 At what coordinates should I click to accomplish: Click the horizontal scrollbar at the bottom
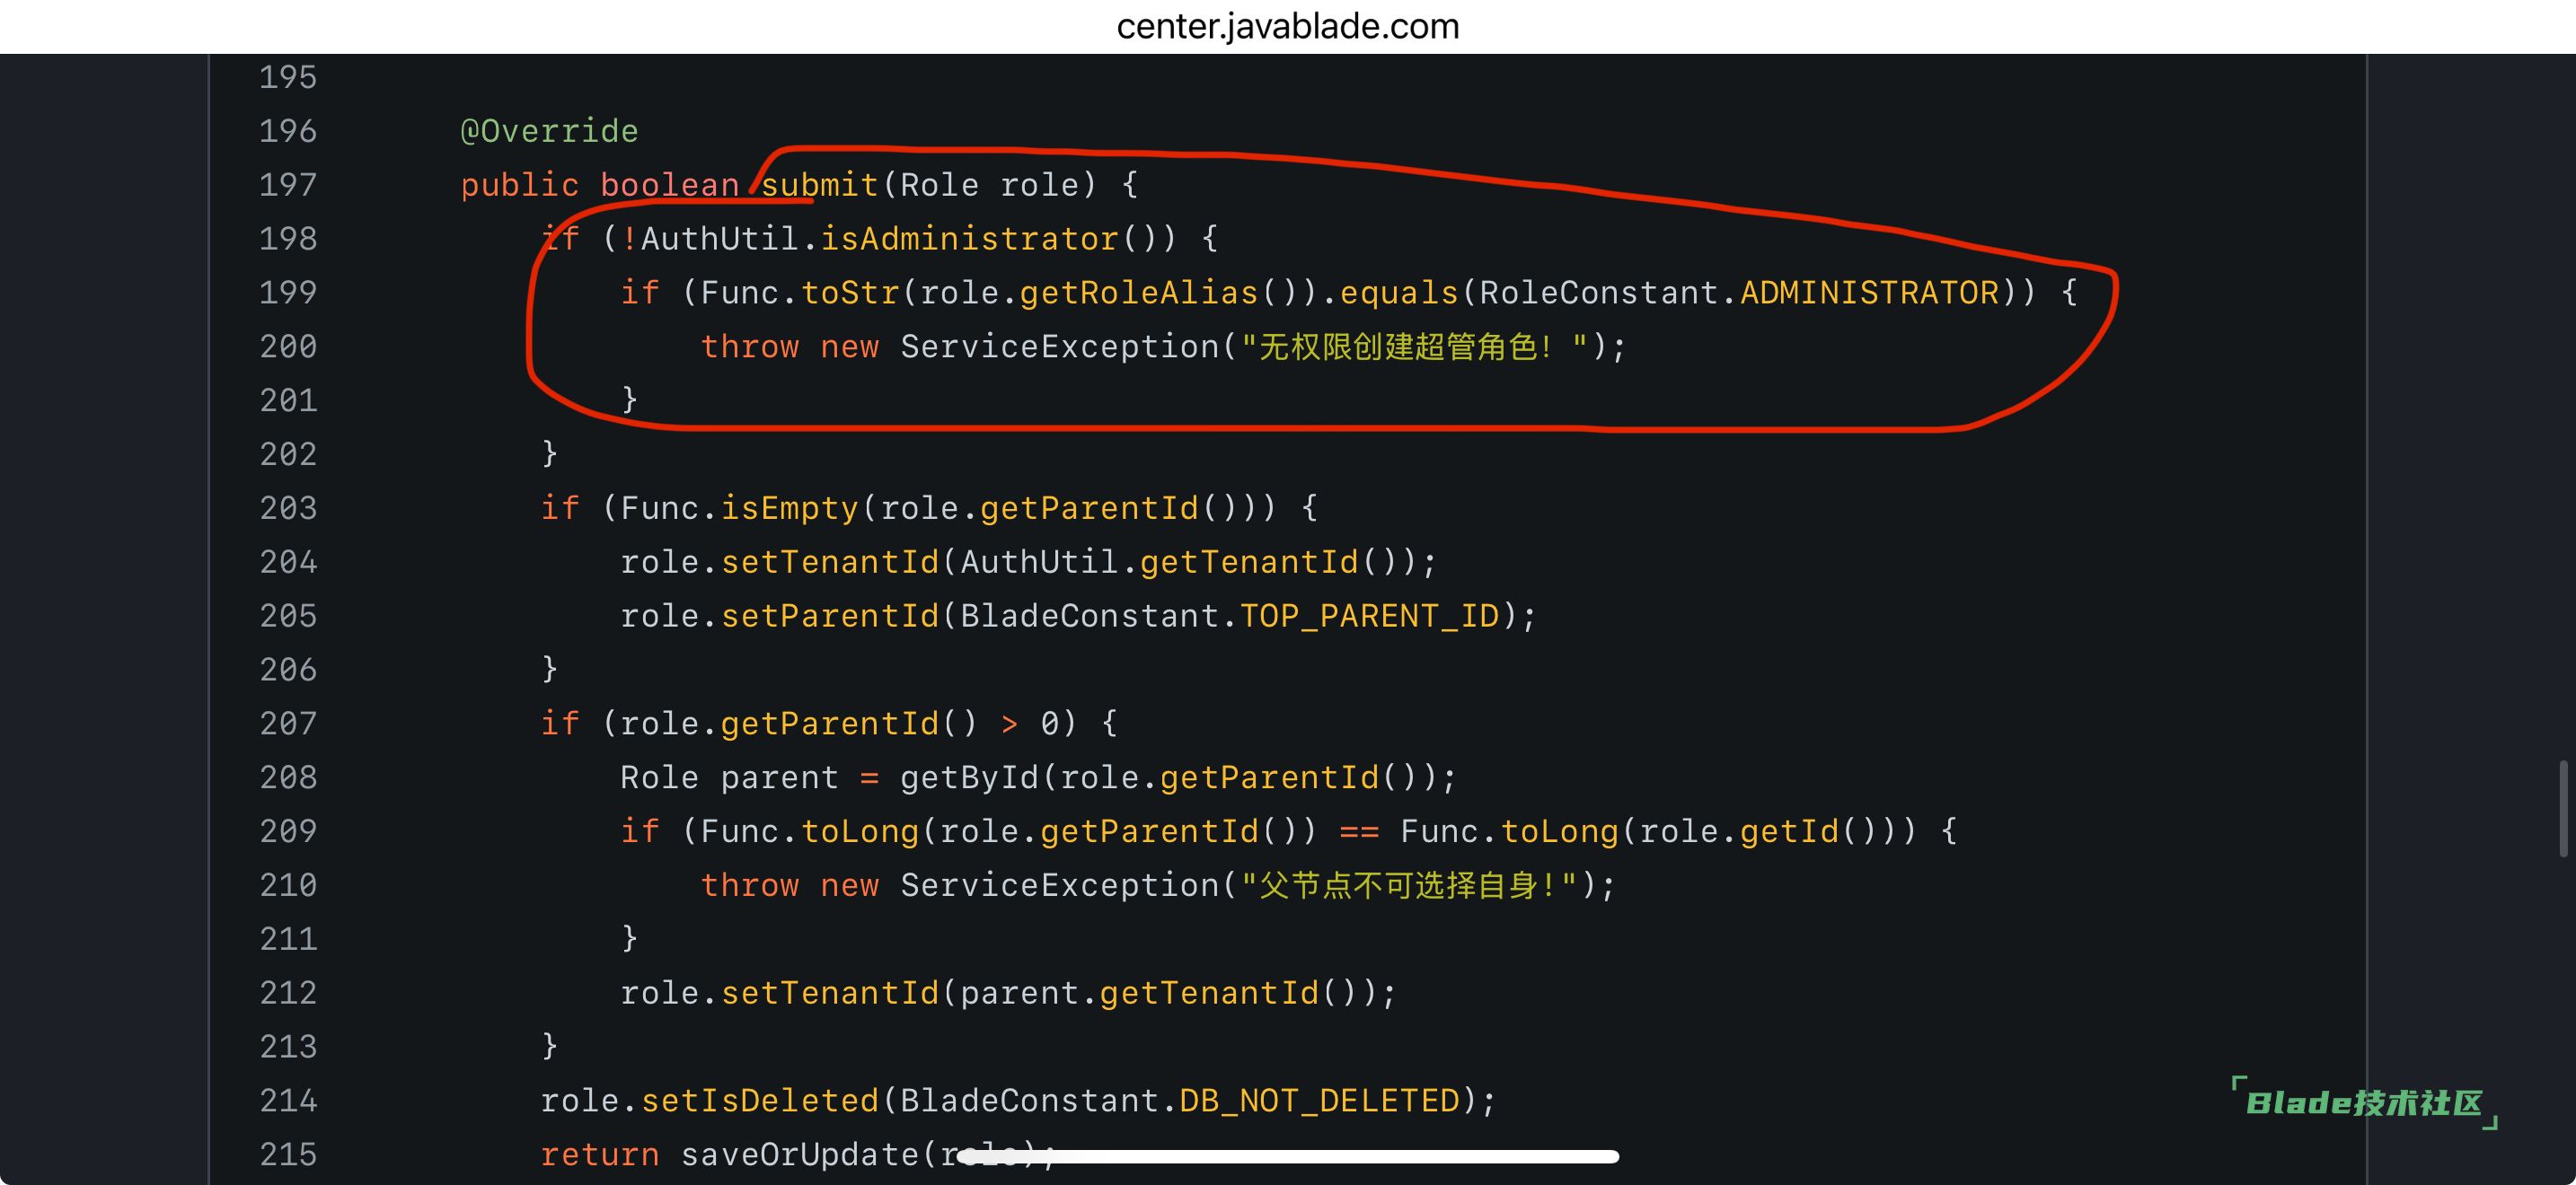pyautogui.click(x=1290, y=1156)
